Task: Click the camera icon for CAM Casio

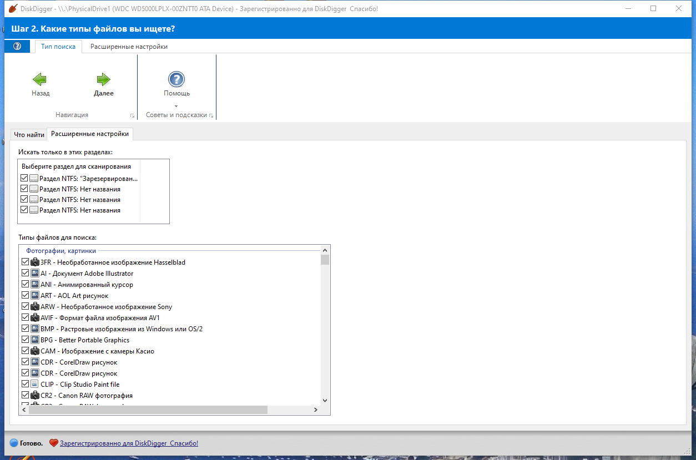Action: pyautogui.click(x=35, y=351)
